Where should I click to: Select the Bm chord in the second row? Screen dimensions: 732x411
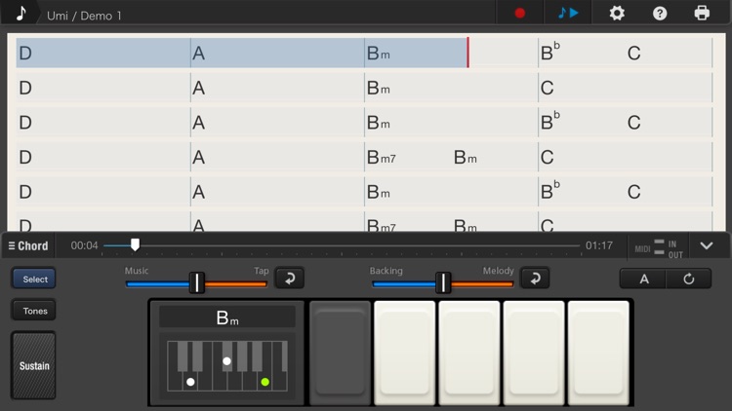[x=378, y=88]
